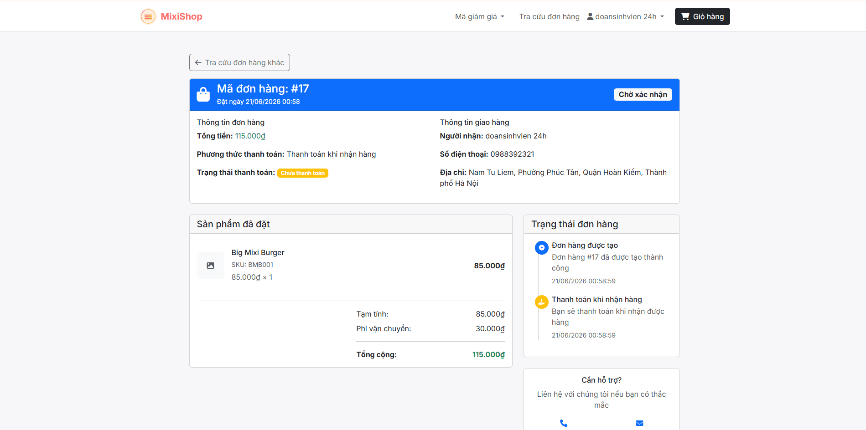
Task: Click the phone support icon
Action: pos(564,423)
